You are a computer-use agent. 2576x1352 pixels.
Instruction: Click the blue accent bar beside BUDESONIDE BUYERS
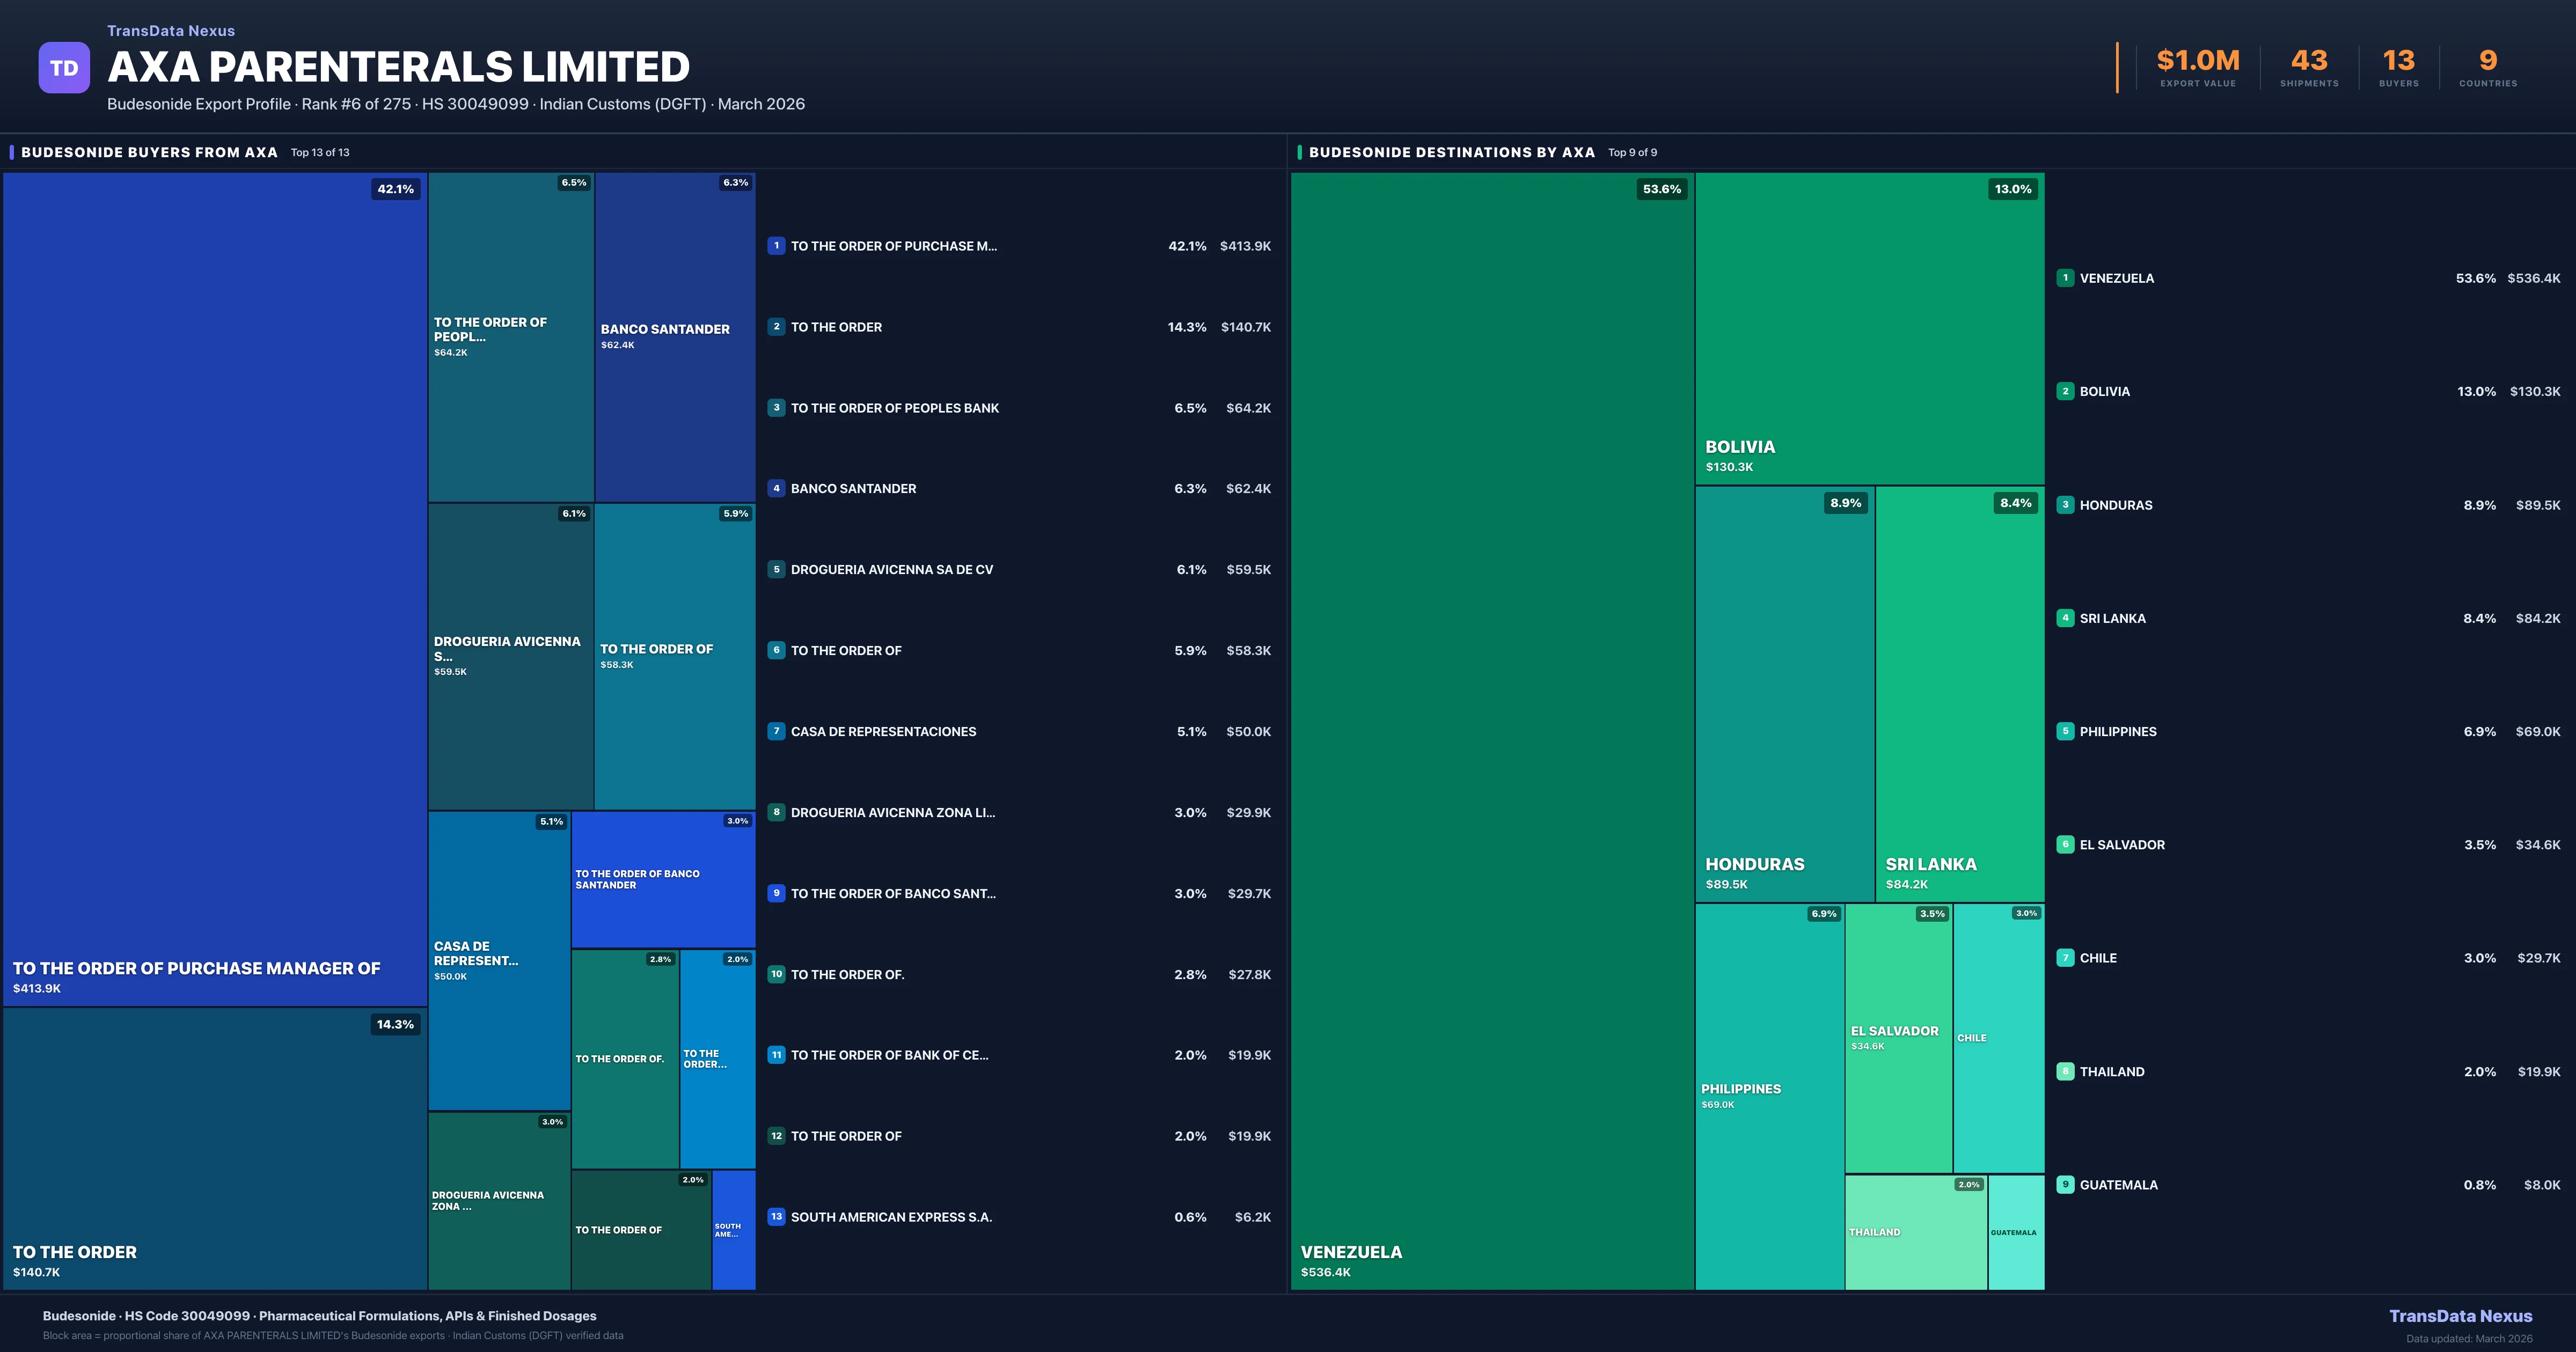click(x=10, y=152)
